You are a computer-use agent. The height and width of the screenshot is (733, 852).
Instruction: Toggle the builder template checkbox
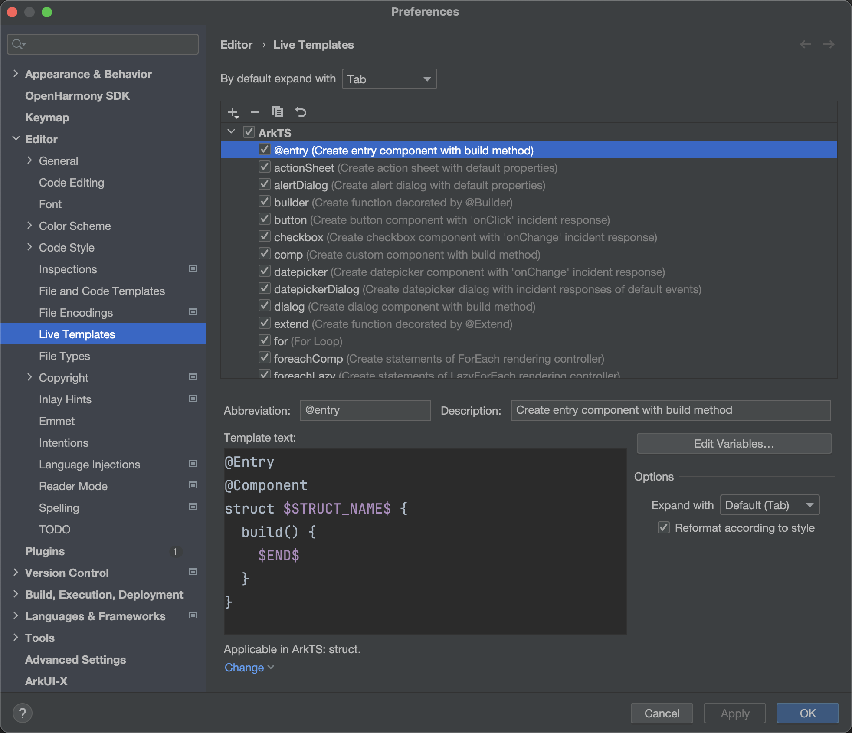(x=265, y=202)
